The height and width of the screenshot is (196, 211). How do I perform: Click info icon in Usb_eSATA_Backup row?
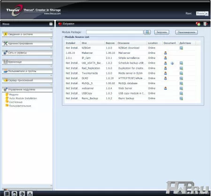[172, 63]
